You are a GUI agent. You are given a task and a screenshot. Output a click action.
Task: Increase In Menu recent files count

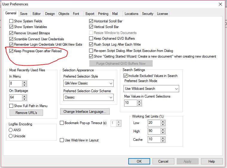pos(24,82)
